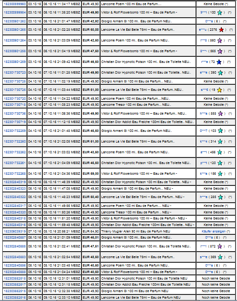Follow item link 182300601258
Image resolution: width=237 pixels, height=301 pixels.
15,51
